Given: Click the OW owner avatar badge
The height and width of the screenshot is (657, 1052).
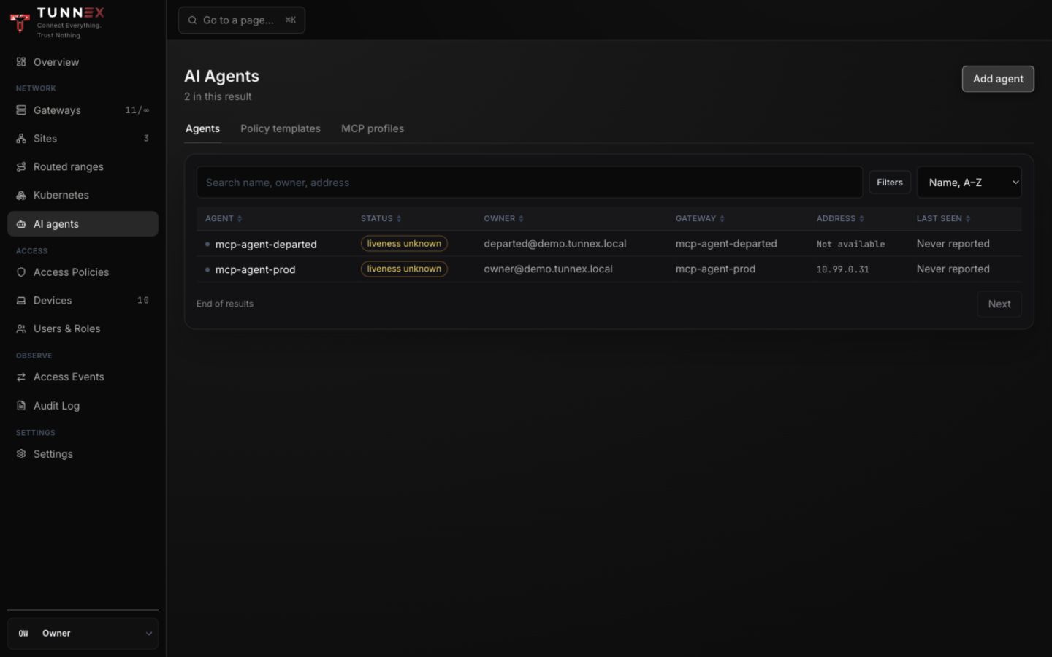Looking at the screenshot, I should 23,634.
